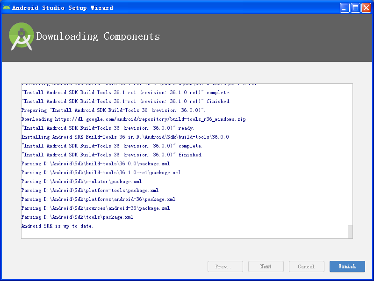
Task: Click the 'Downloading Components' heading
Action: coord(98,37)
